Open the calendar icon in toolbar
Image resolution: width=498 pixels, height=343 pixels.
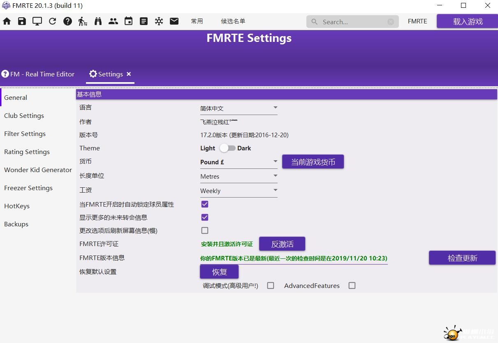129,21
